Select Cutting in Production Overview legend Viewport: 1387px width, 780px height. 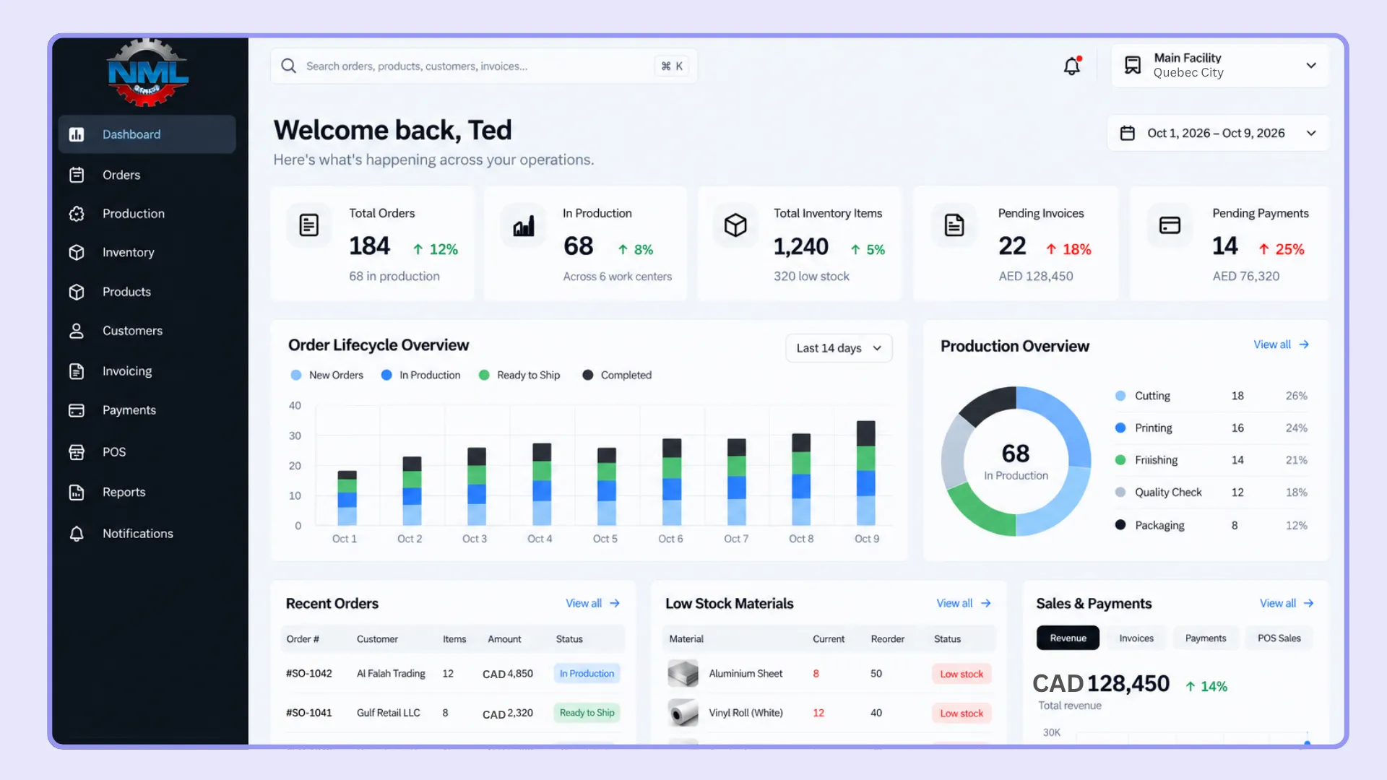click(1151, 396)
